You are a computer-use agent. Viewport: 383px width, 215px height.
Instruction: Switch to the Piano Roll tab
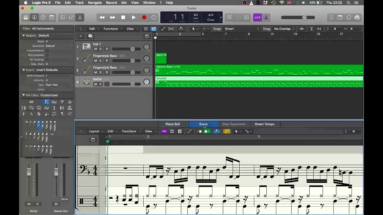(173, 124)
